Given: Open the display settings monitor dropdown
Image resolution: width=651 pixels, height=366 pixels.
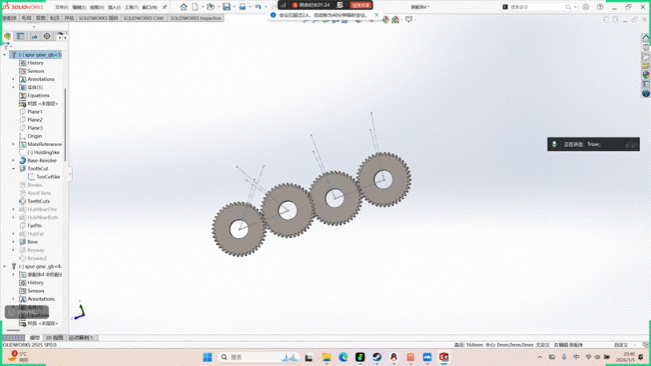Looking at the screenshot, I should click(409, 20).
